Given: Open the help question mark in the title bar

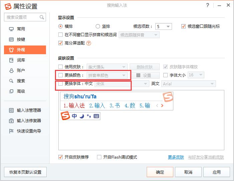Looking at the screenshot, I should coord(207,5).
